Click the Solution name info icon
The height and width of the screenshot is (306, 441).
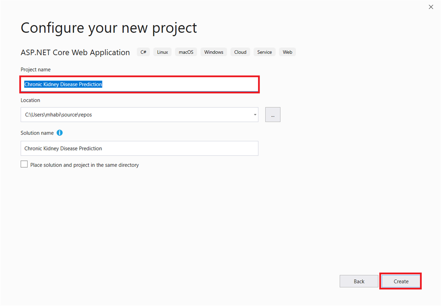tap(60, 133)
